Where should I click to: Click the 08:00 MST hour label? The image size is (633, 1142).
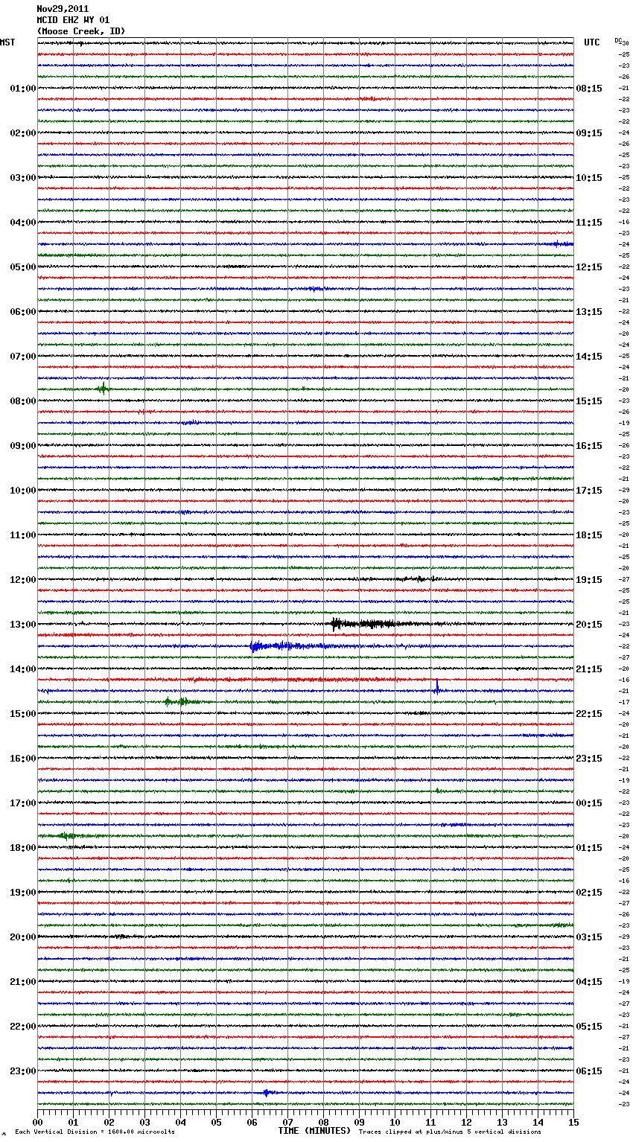tap(23, 401)
